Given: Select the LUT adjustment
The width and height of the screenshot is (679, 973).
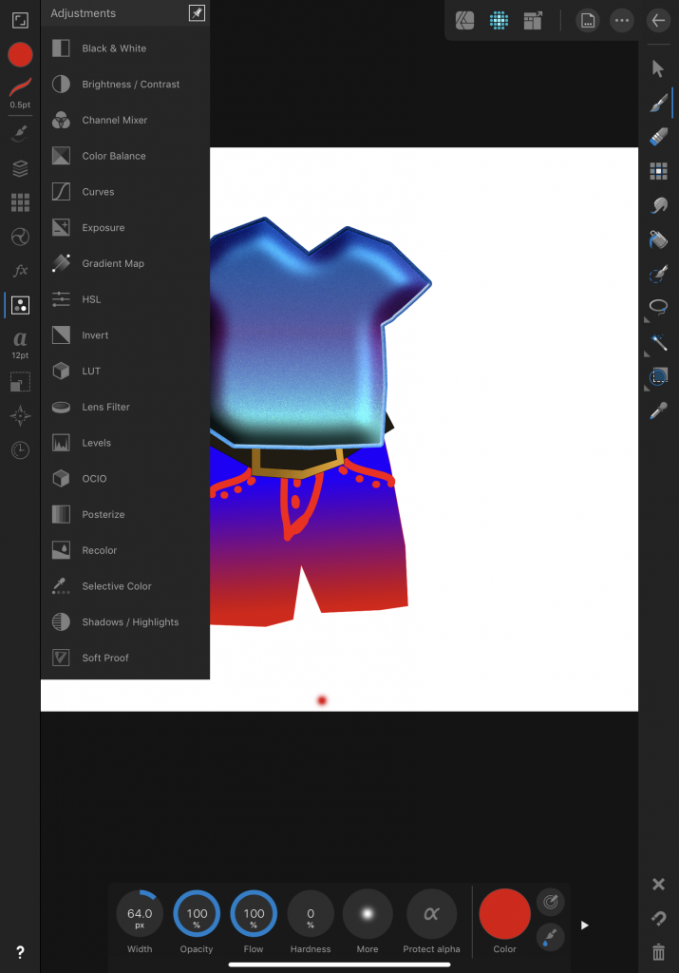Looking at the screenshot, I should coord(125,372).
